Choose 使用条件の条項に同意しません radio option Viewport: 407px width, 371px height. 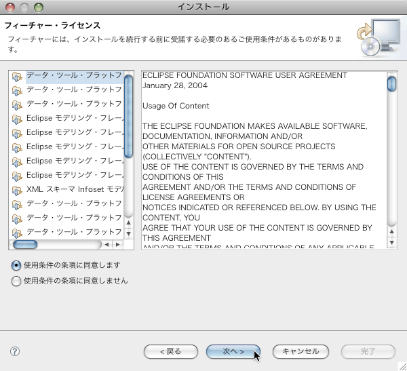point(70,281)
